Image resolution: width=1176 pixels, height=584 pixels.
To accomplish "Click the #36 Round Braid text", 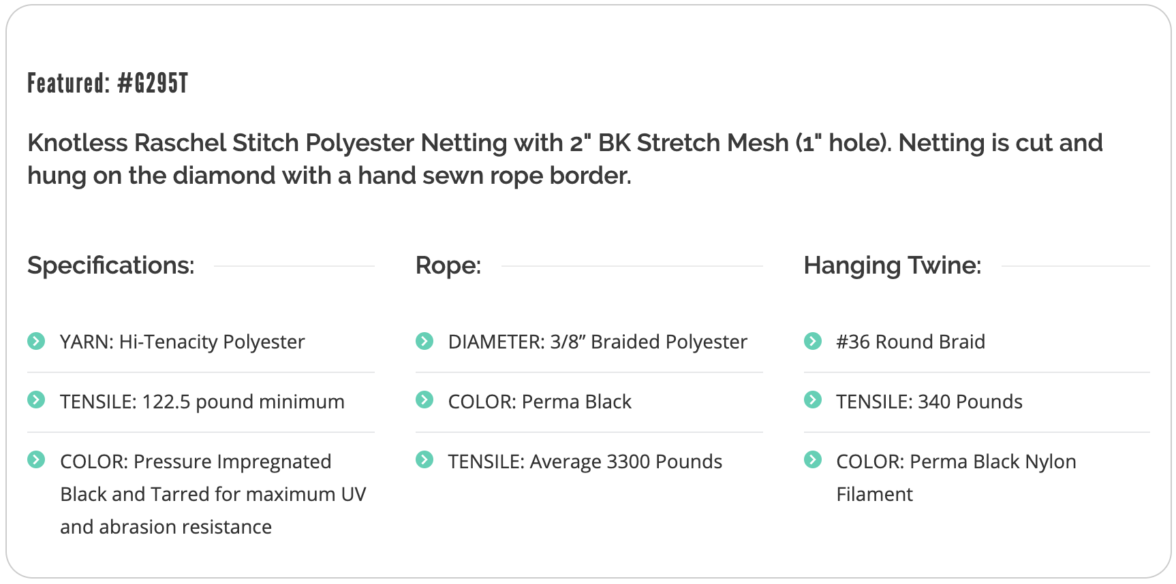I will click(x=911, y=342).
